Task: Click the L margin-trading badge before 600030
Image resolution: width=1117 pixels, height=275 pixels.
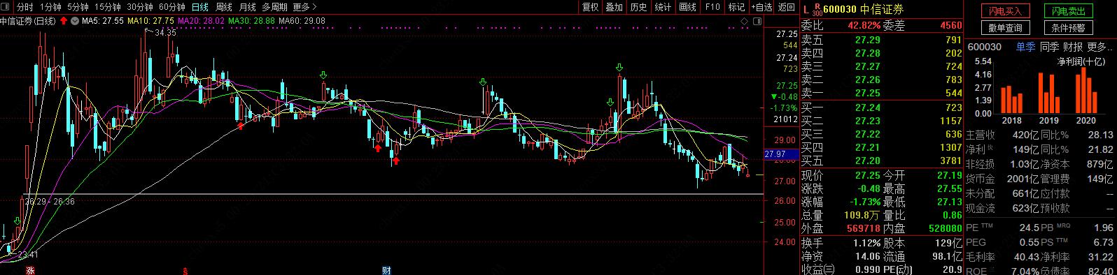Action: tap(806, 9)
